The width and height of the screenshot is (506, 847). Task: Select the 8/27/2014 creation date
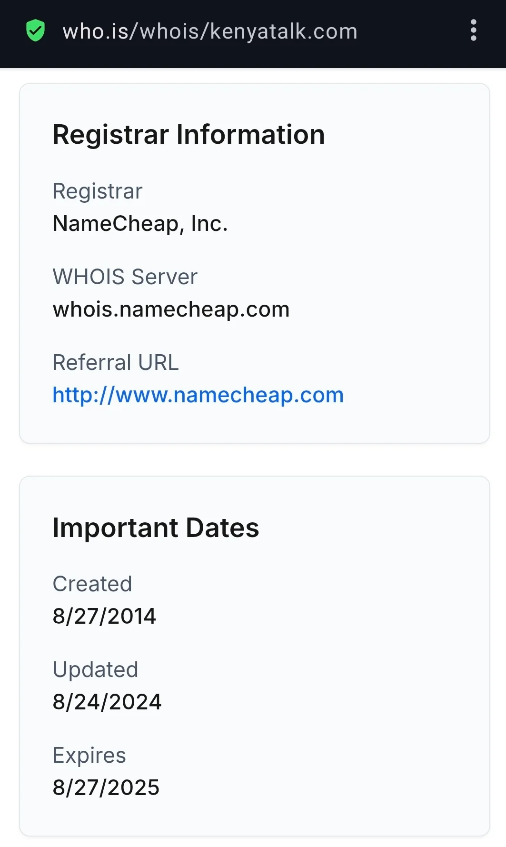[104, 616]
